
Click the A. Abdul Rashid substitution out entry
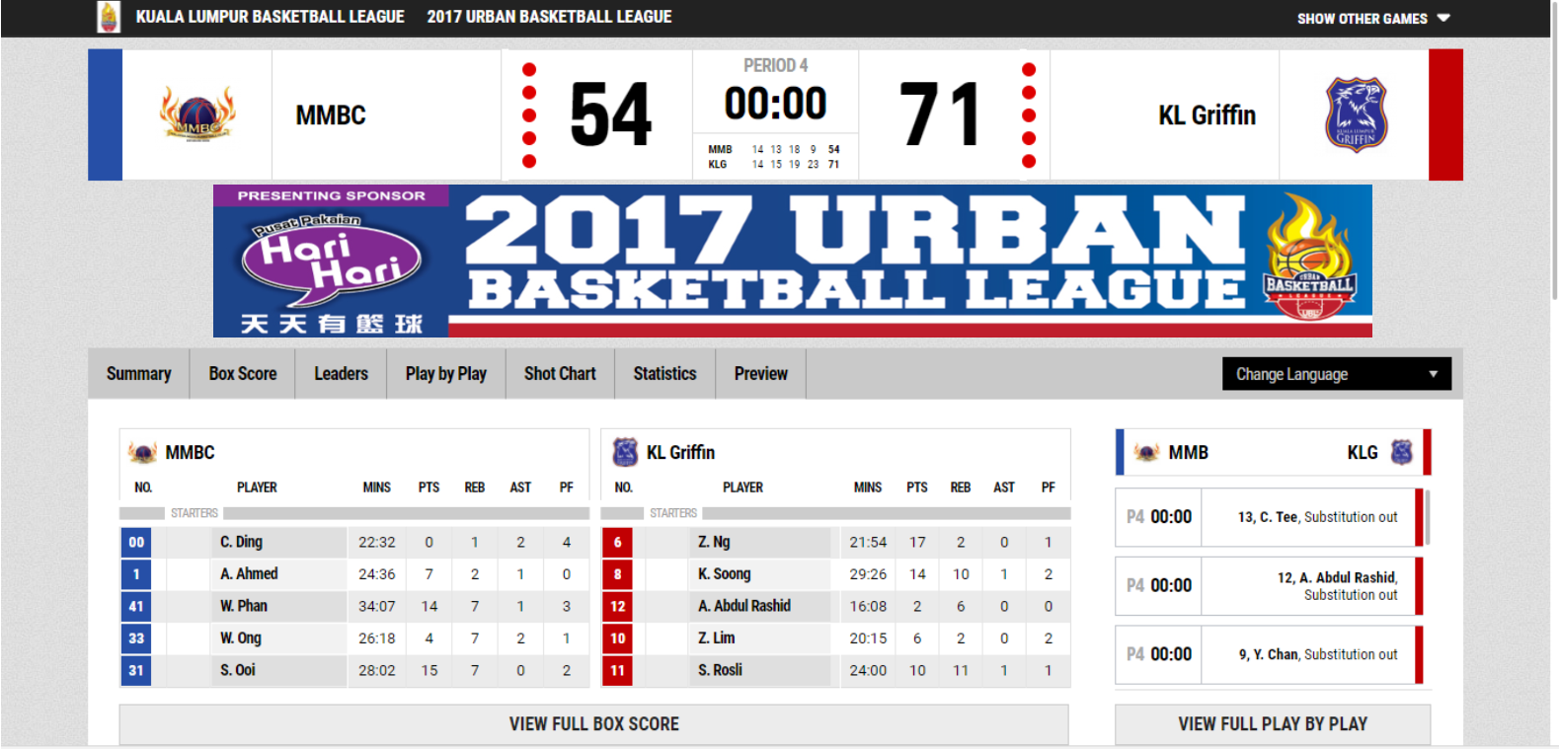pyautogui.click(x=1269, y=585)
